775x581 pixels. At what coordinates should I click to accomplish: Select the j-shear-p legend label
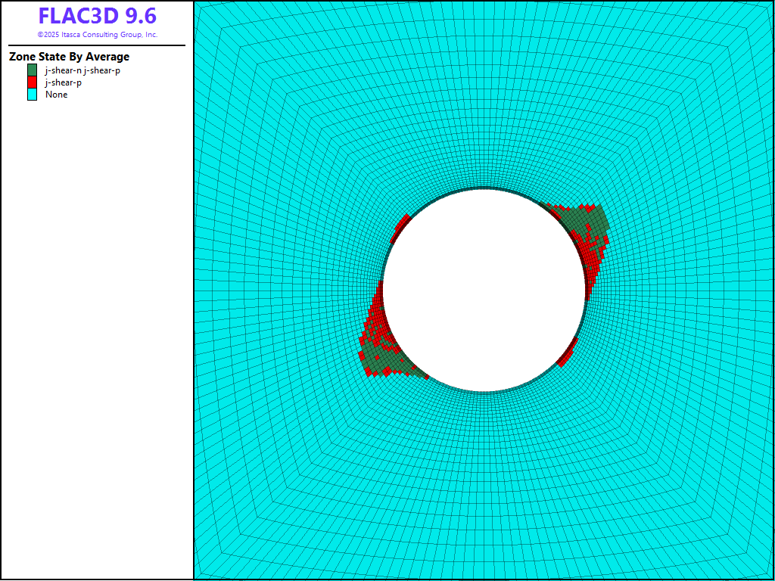click(x=64, y=82)
